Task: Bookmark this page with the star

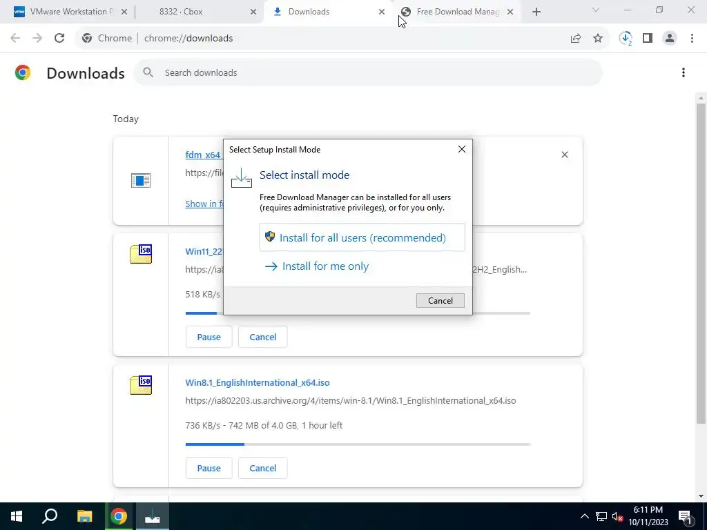Action: [x=598, y=39]
